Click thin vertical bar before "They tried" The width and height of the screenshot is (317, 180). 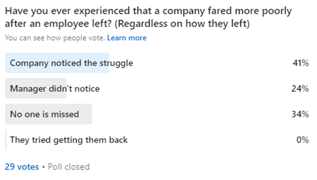pos(6,140)
